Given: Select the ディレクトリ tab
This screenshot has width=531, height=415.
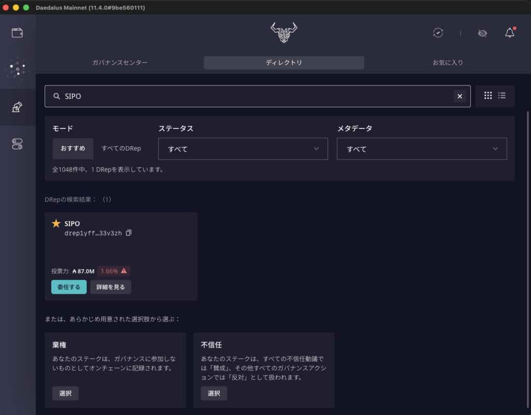Looking at the screenshot, I should 284,63.
